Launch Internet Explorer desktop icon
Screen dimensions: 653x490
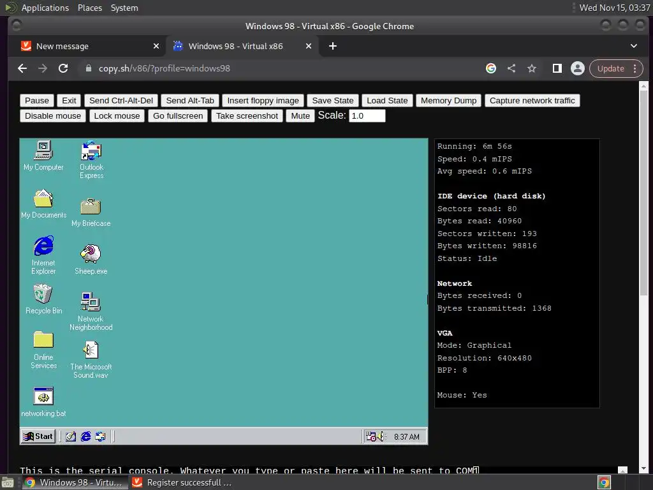43,255
